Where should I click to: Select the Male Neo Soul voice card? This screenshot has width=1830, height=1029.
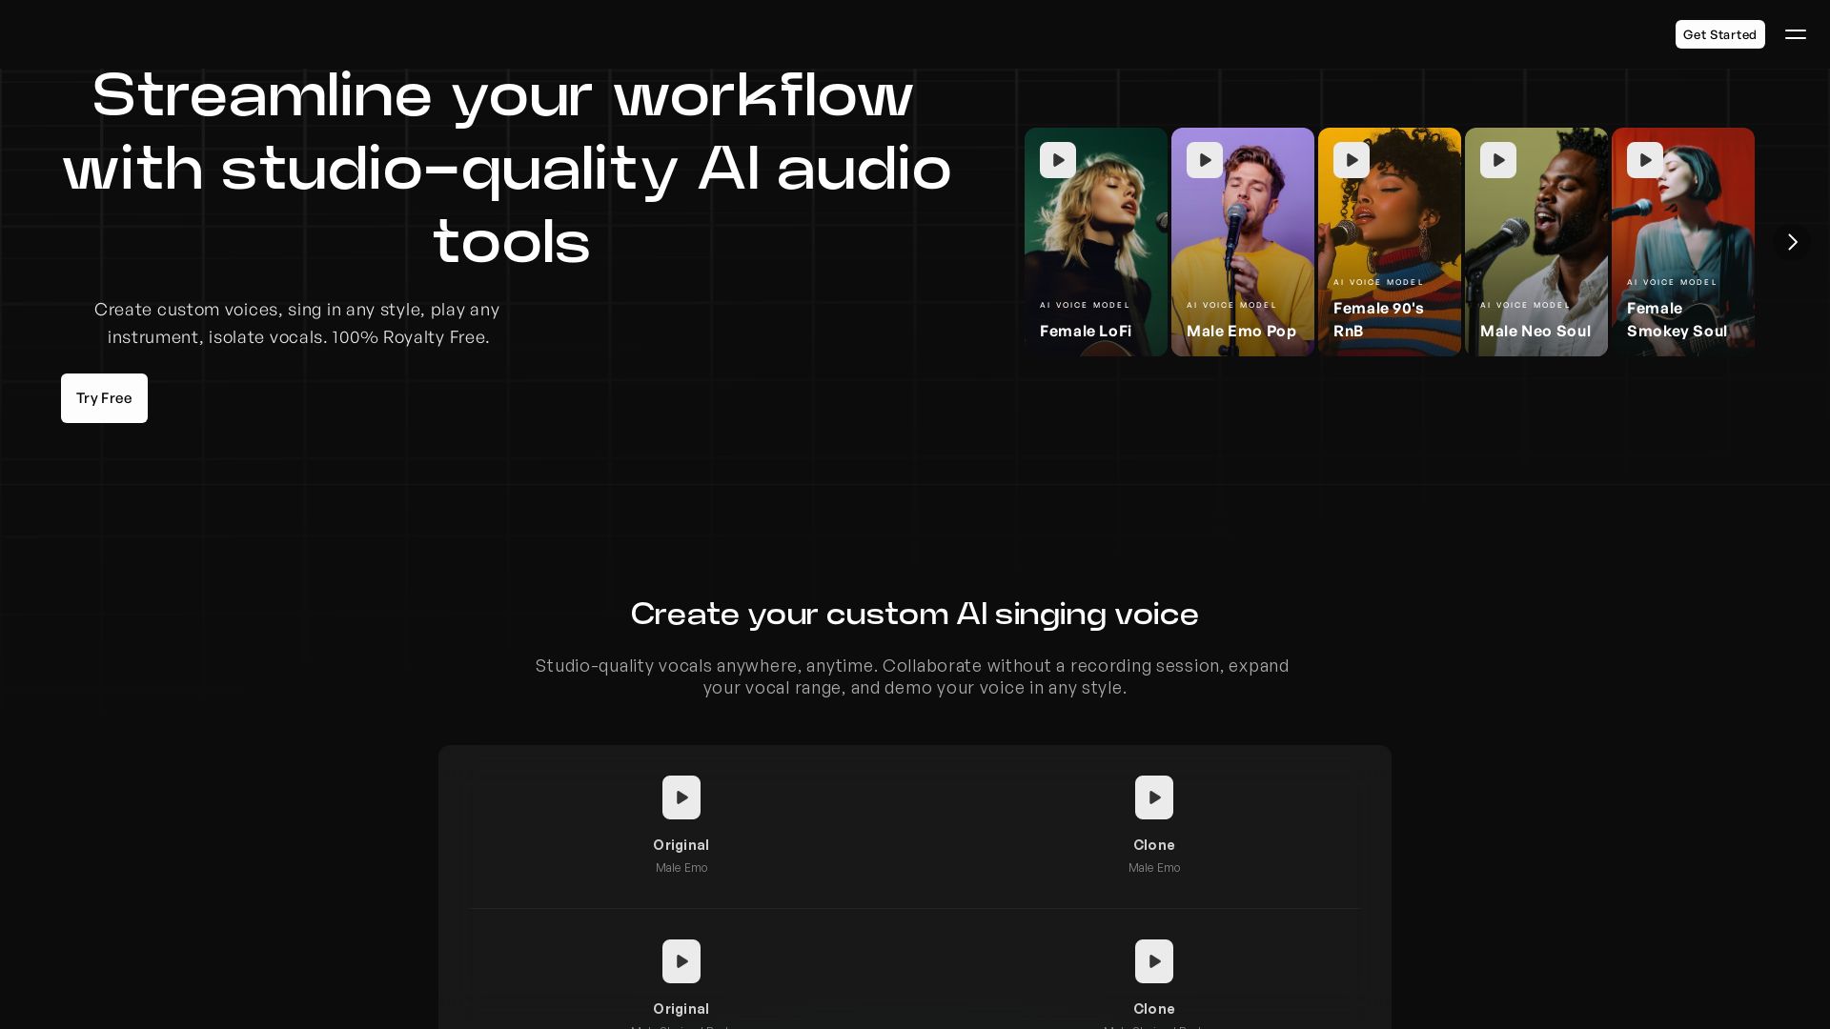tap(1536, 243)
